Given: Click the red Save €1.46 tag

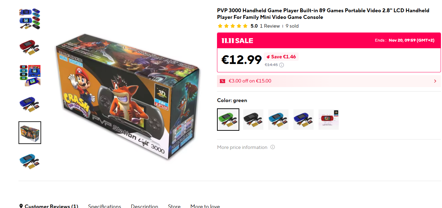Looking at the screenshot, I should coord(281,57).
